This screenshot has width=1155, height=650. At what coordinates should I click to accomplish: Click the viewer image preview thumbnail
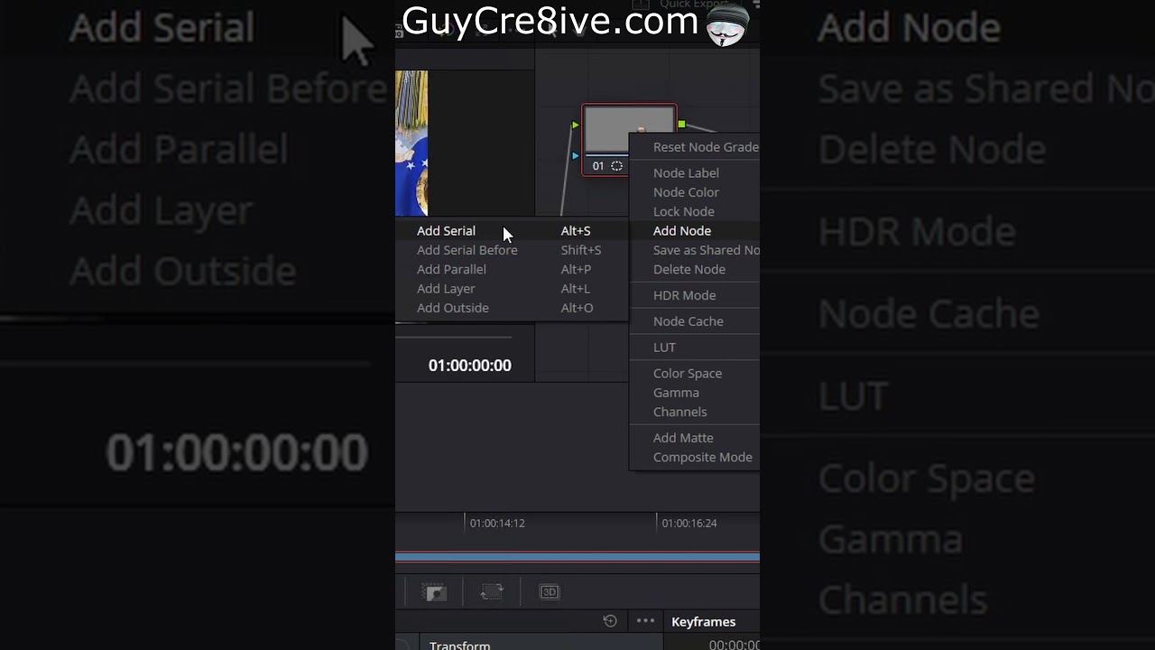[x=411, y=143]
